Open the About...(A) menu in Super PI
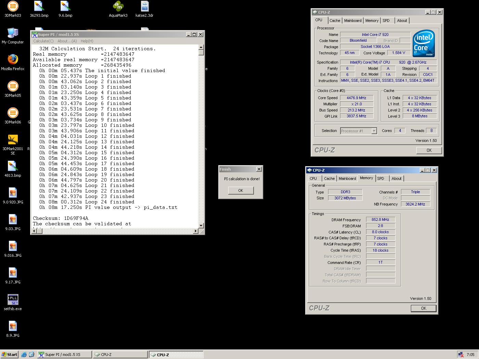Image resolution: width=479 pixels, height=359 pixels. (x=67, y=41)
